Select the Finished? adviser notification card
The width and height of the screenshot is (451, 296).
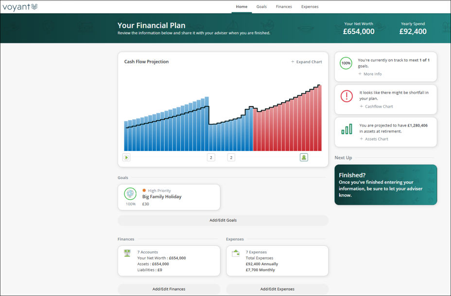tap(386, 185)
